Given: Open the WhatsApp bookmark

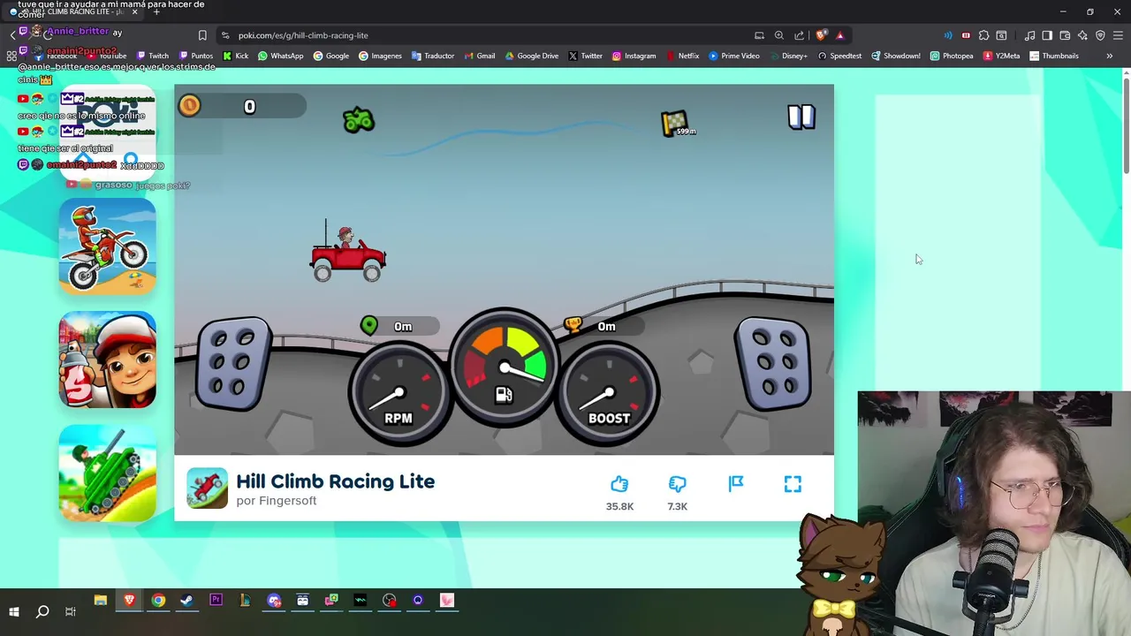Looking at the screenshot, I should 281,56.
